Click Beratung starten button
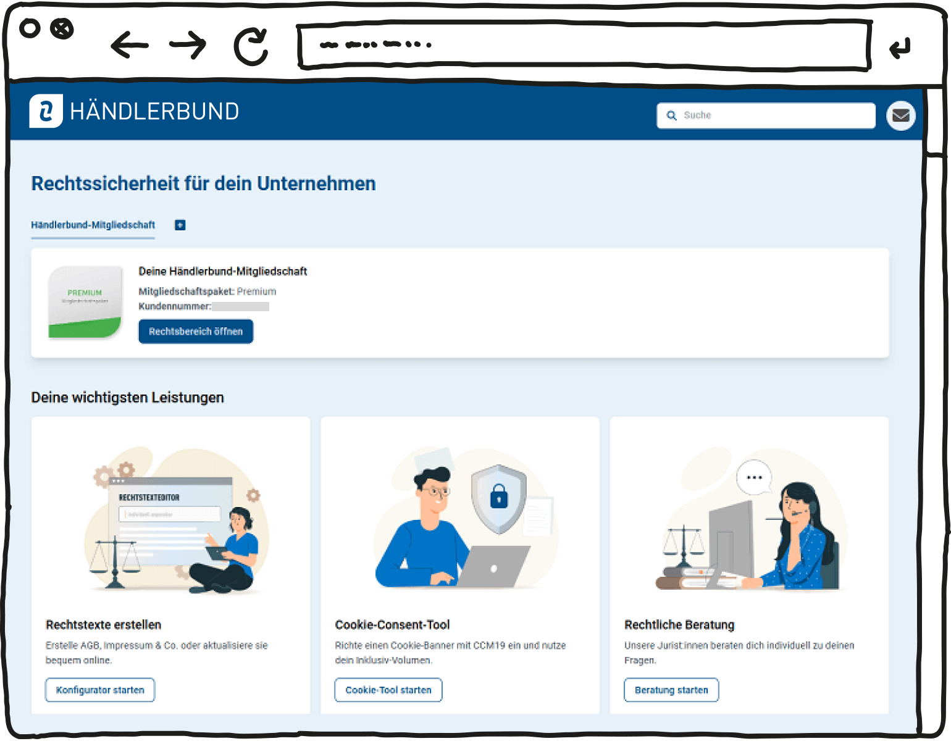This screenshot has width=951, height=741. pyautogui.click(x=671, y=690)
